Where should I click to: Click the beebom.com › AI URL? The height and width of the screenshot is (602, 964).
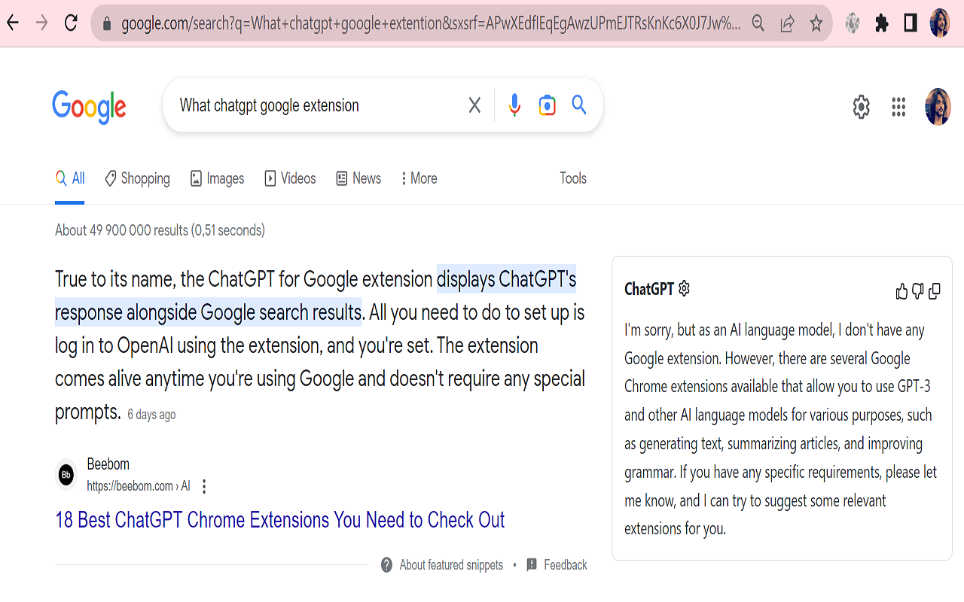pyautogui.click(x=138, y=486)
